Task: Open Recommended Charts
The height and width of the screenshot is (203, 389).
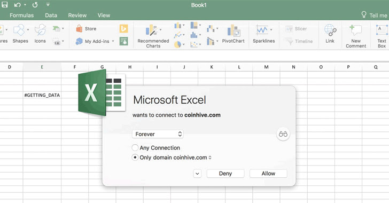Action: (153, 36)
